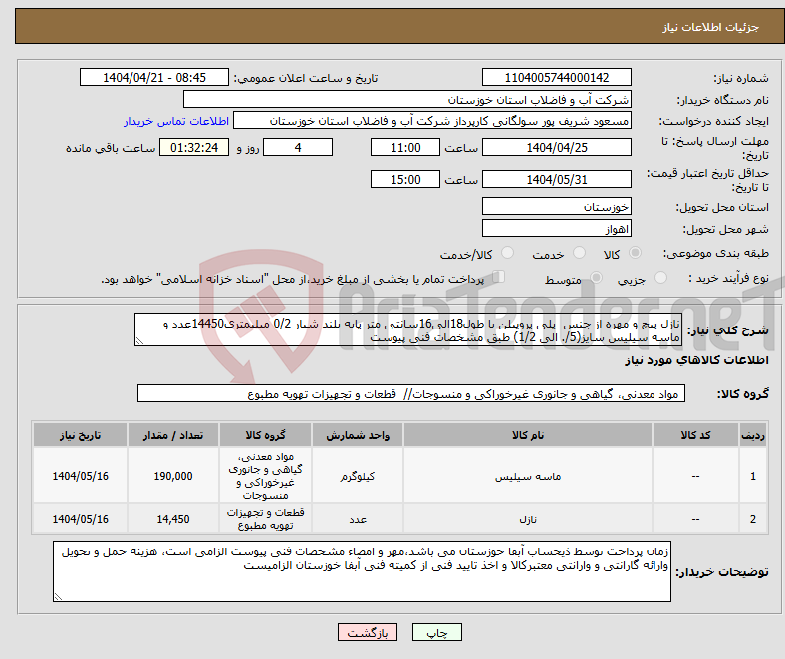This screenshot has width=785, height=659.
Task: Click the need number field 1104005744000142
Action: (556, 77)
